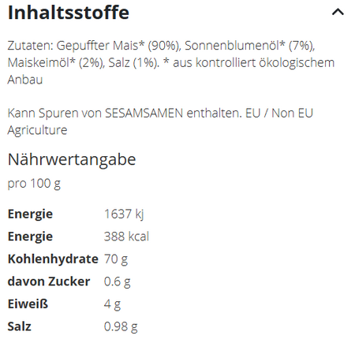Click the Sonnenblumenöl (7%) ingredient text
Viewport: 355px width, 343px height.
click(250, 46)
